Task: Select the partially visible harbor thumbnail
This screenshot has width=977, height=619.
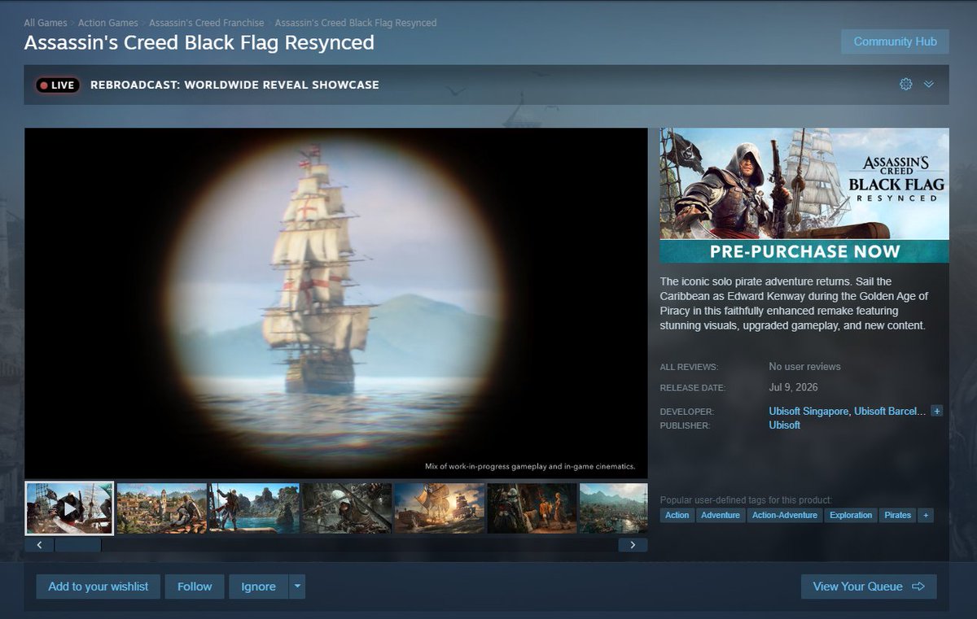Action: pyautogui.click(x=614, y=508)
